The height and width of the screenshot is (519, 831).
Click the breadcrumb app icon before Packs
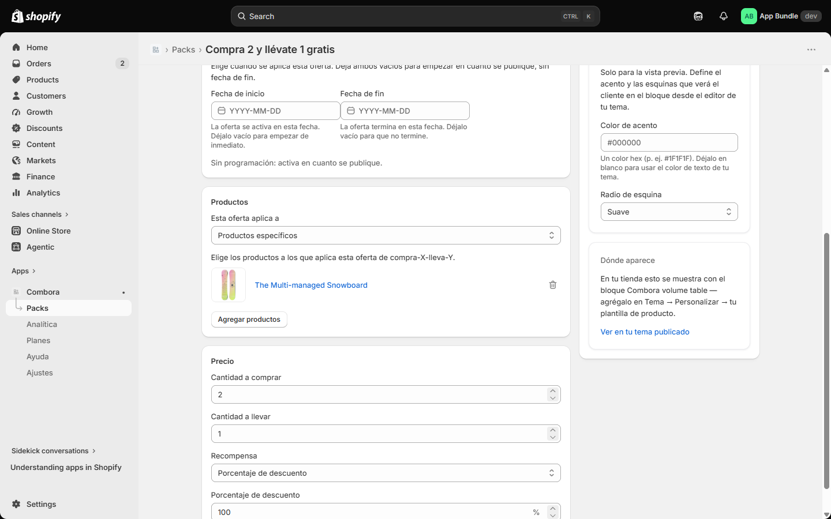tap(156, 50)
